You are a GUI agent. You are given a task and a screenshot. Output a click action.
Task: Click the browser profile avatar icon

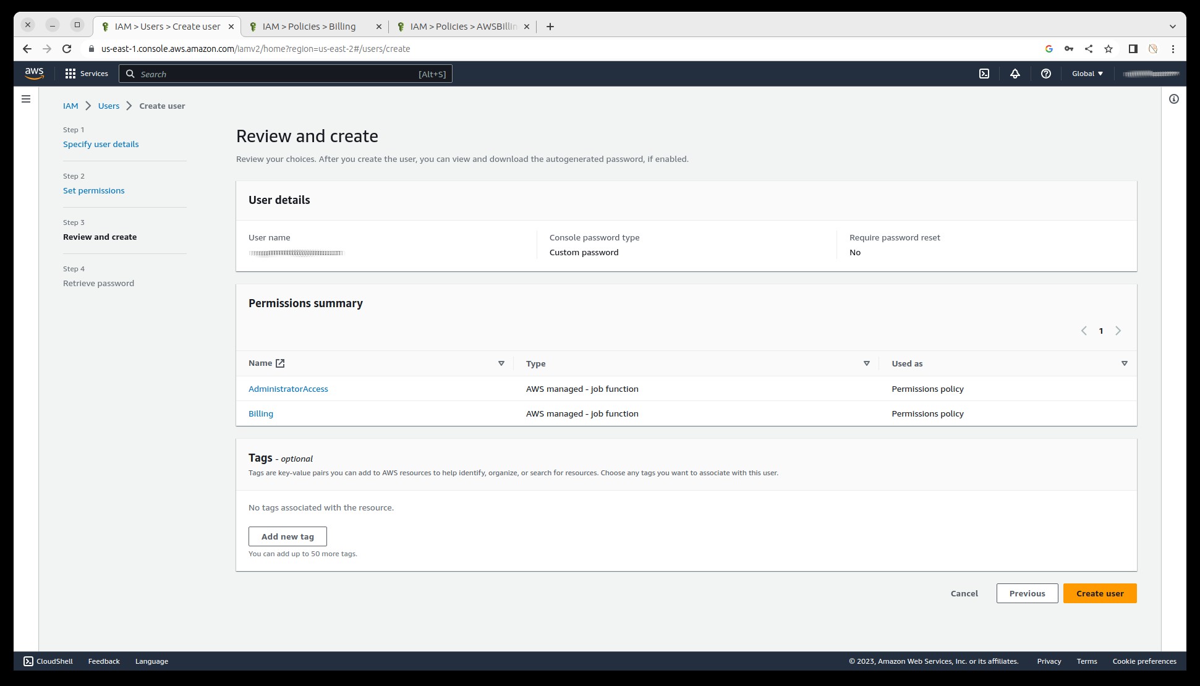[x=1153, y=49]
